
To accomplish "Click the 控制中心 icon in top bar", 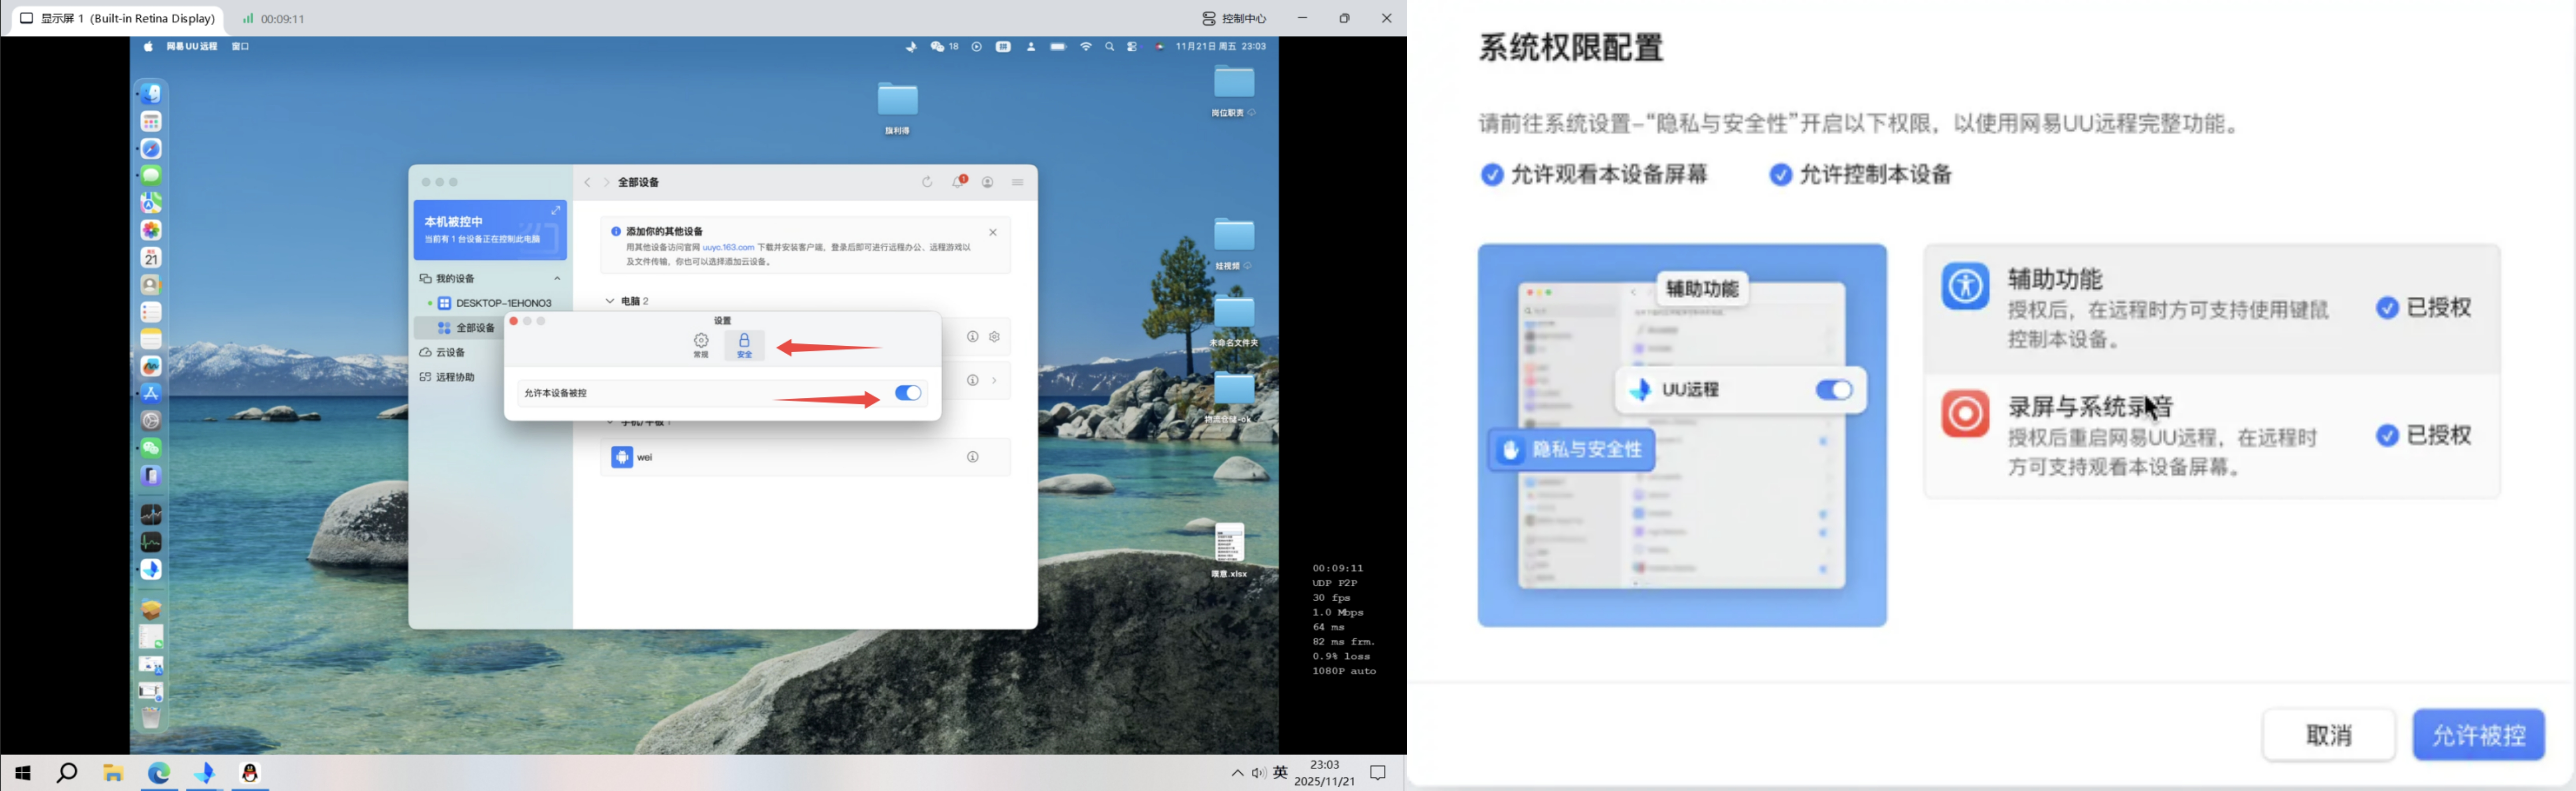I will [x=1209, y=18].
